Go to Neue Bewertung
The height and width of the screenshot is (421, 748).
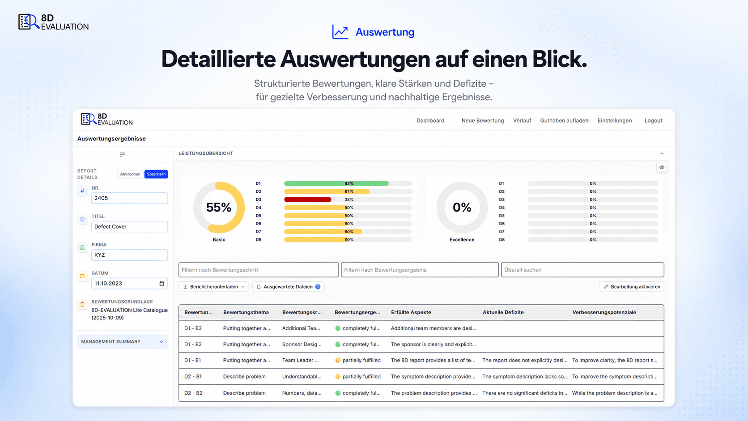(483, 120)
